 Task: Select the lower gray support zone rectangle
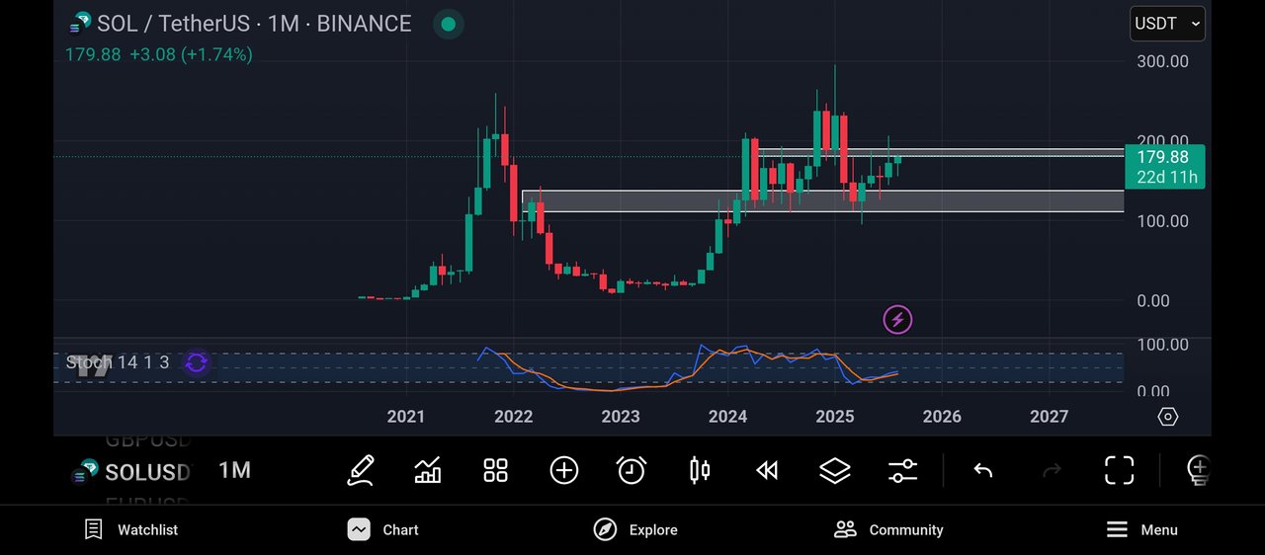822,200
